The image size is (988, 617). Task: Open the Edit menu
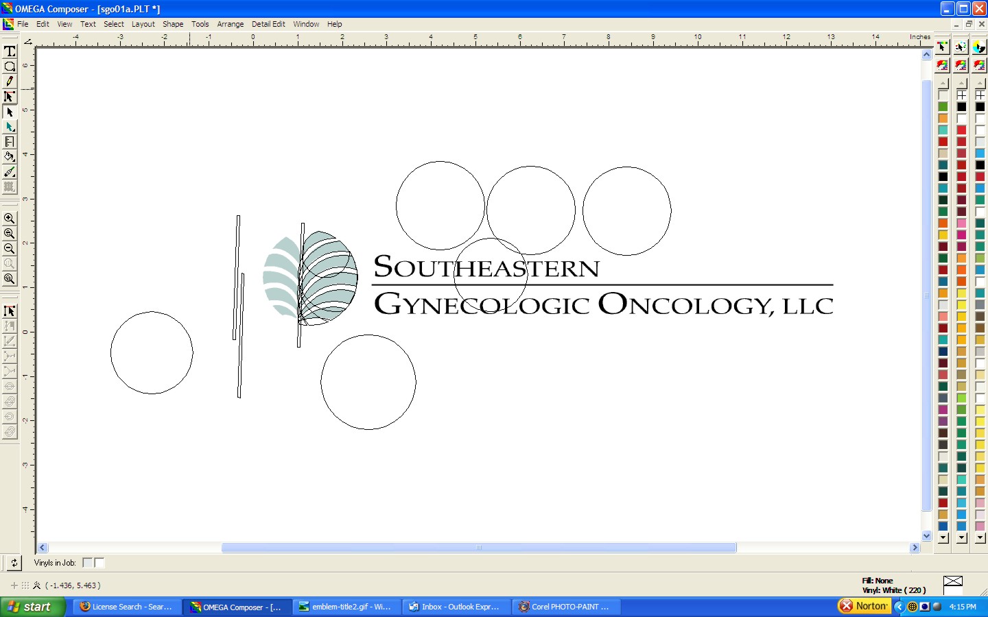tap(43, 24)
